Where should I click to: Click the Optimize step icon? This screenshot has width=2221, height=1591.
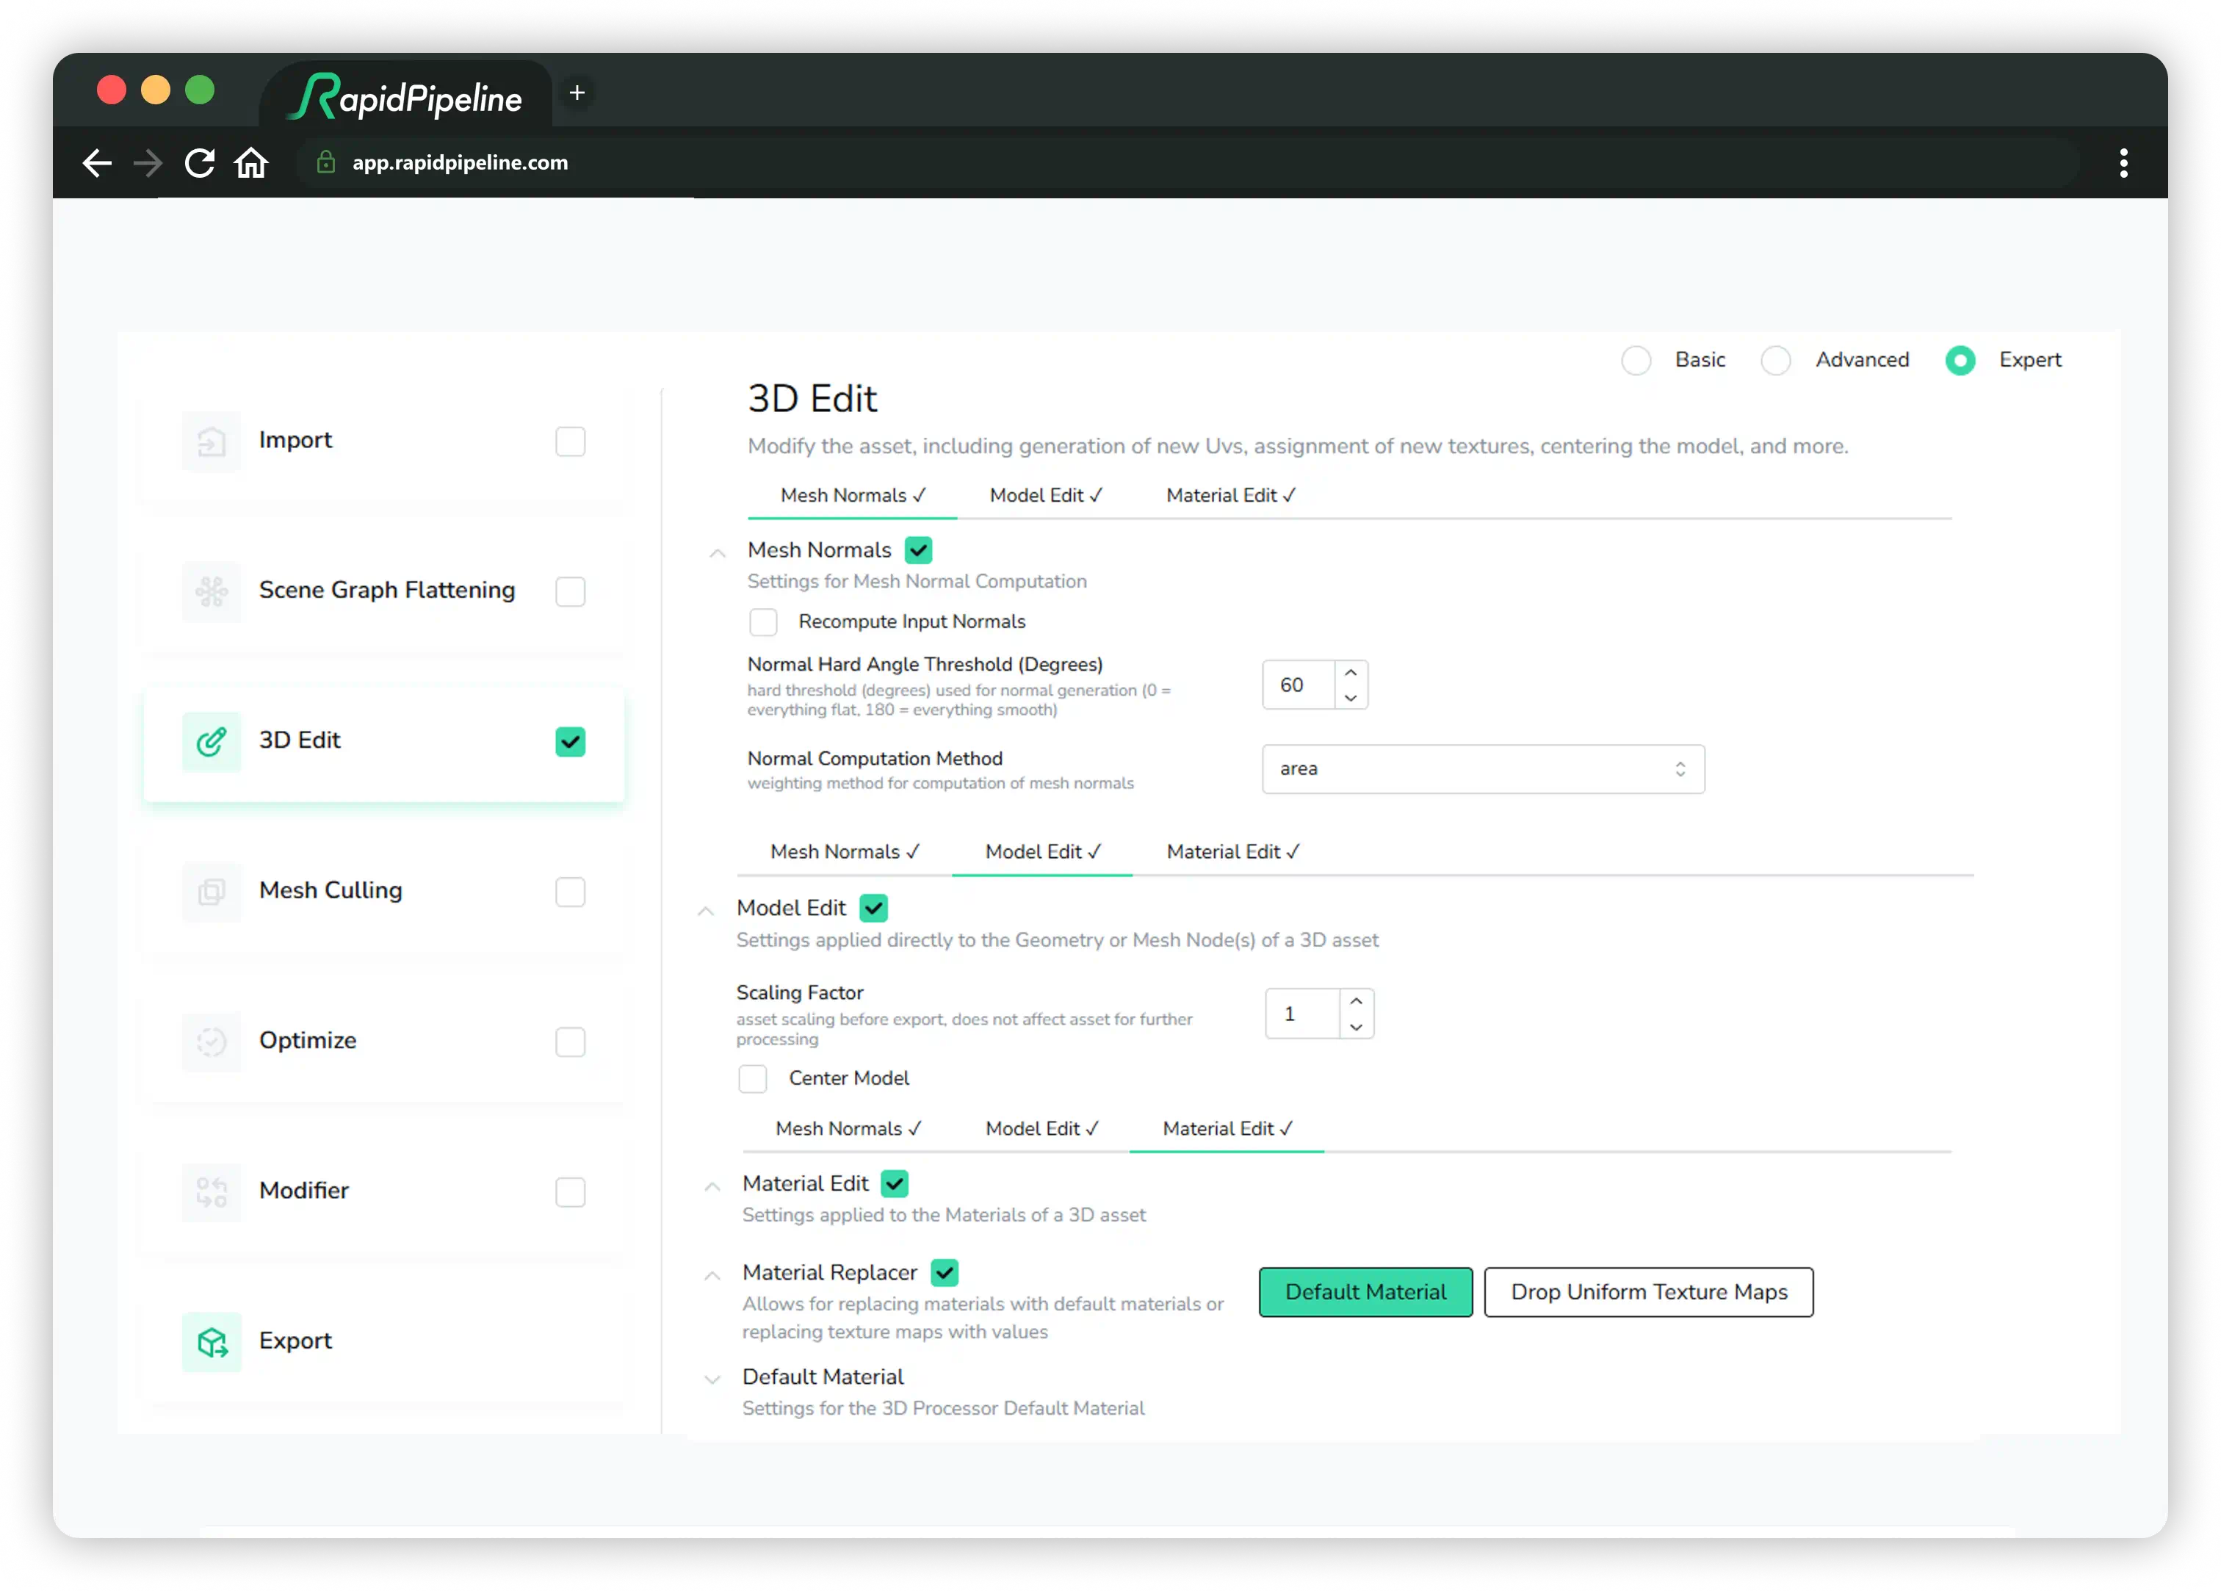(x=212, y=1042)
